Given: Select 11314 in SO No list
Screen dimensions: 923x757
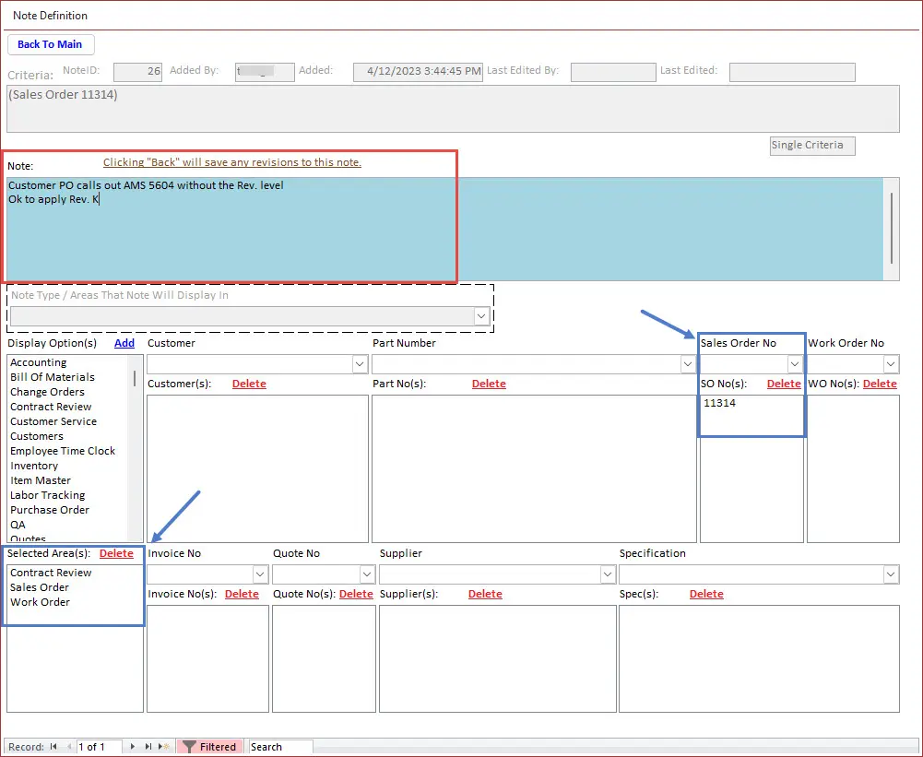Looking at the screenshot, I should click(720, 404).
